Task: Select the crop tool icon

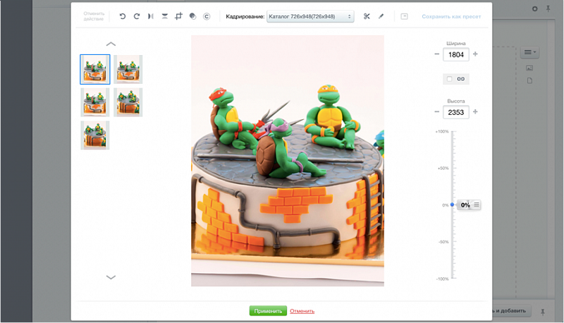Action: coord(178,16)
